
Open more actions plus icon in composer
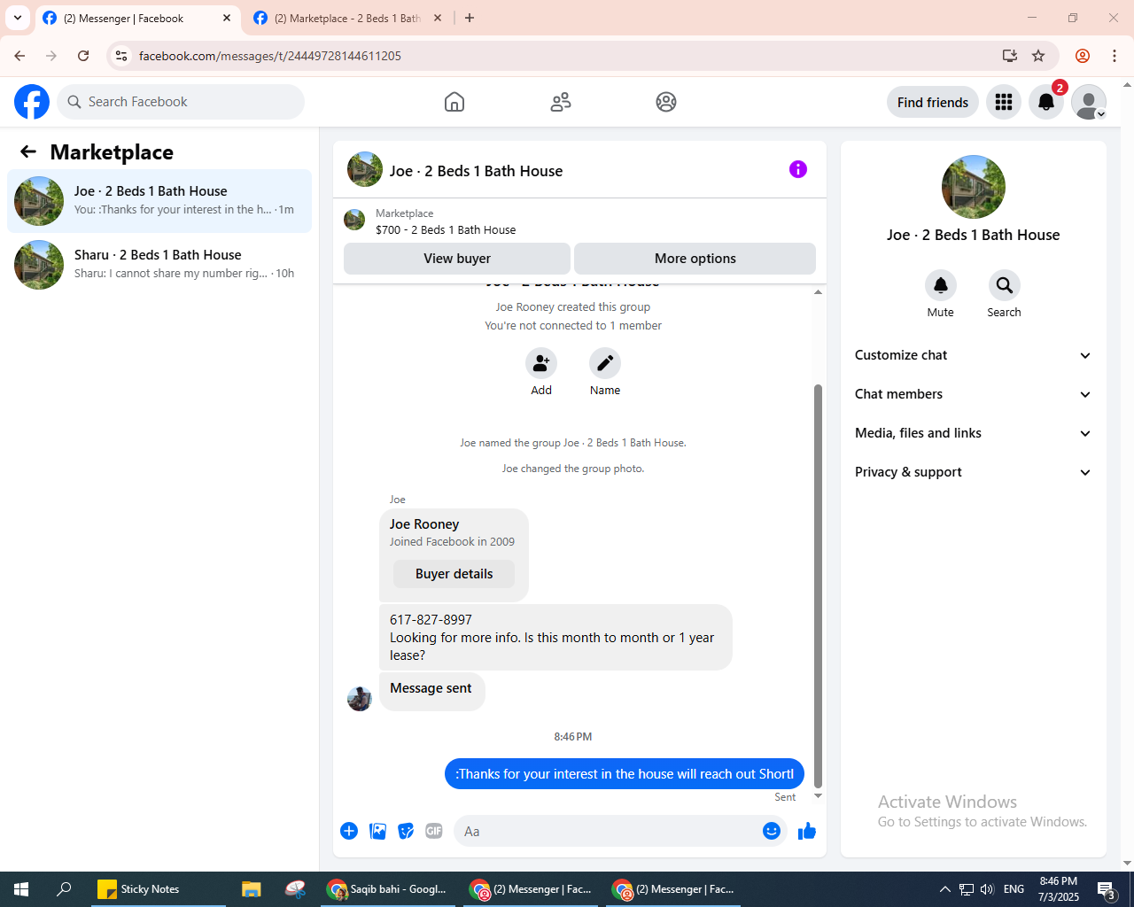(x=349, y=831)
